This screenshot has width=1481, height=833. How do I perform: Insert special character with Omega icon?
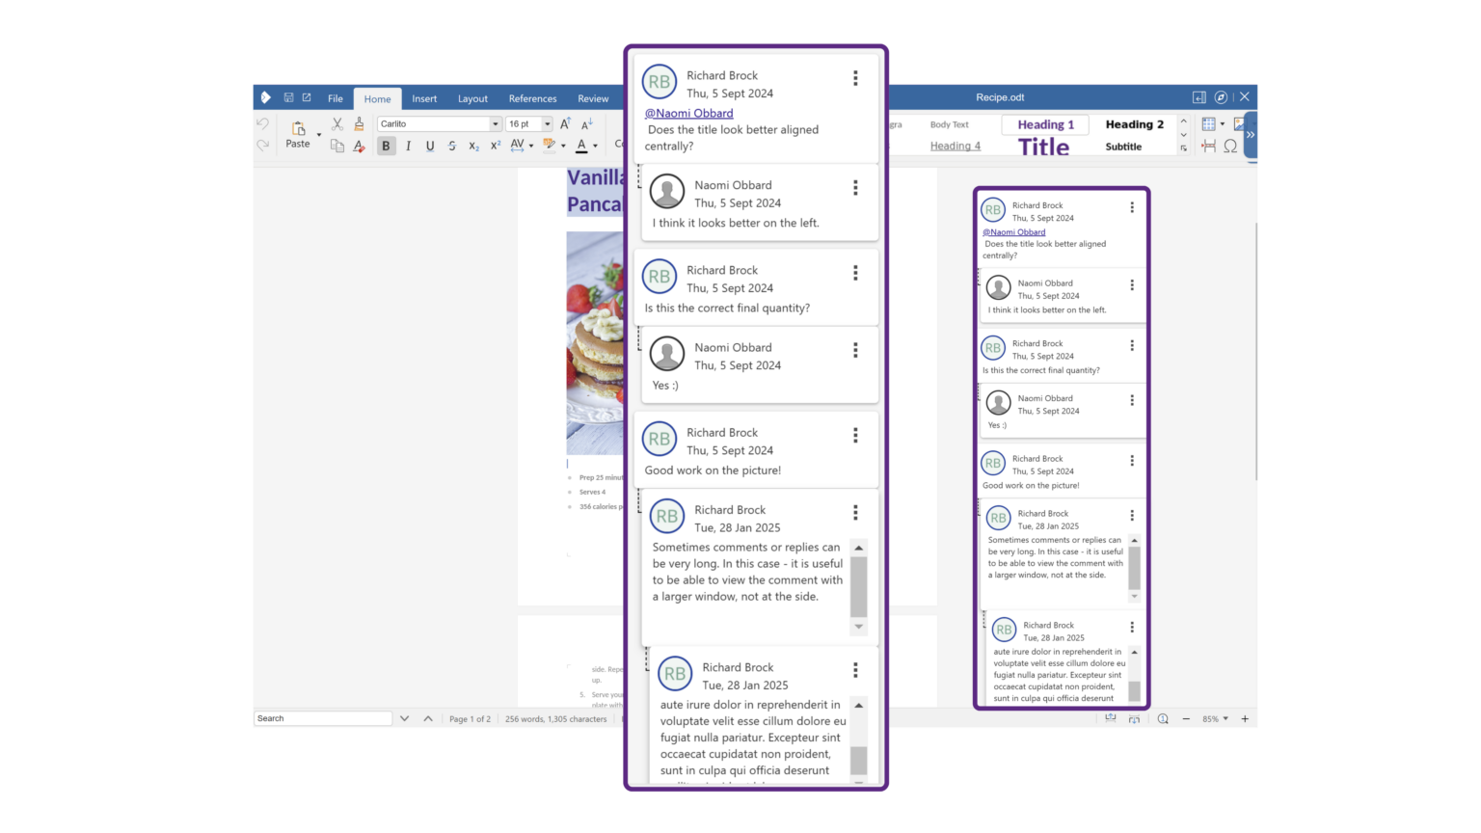(1230, 147)
